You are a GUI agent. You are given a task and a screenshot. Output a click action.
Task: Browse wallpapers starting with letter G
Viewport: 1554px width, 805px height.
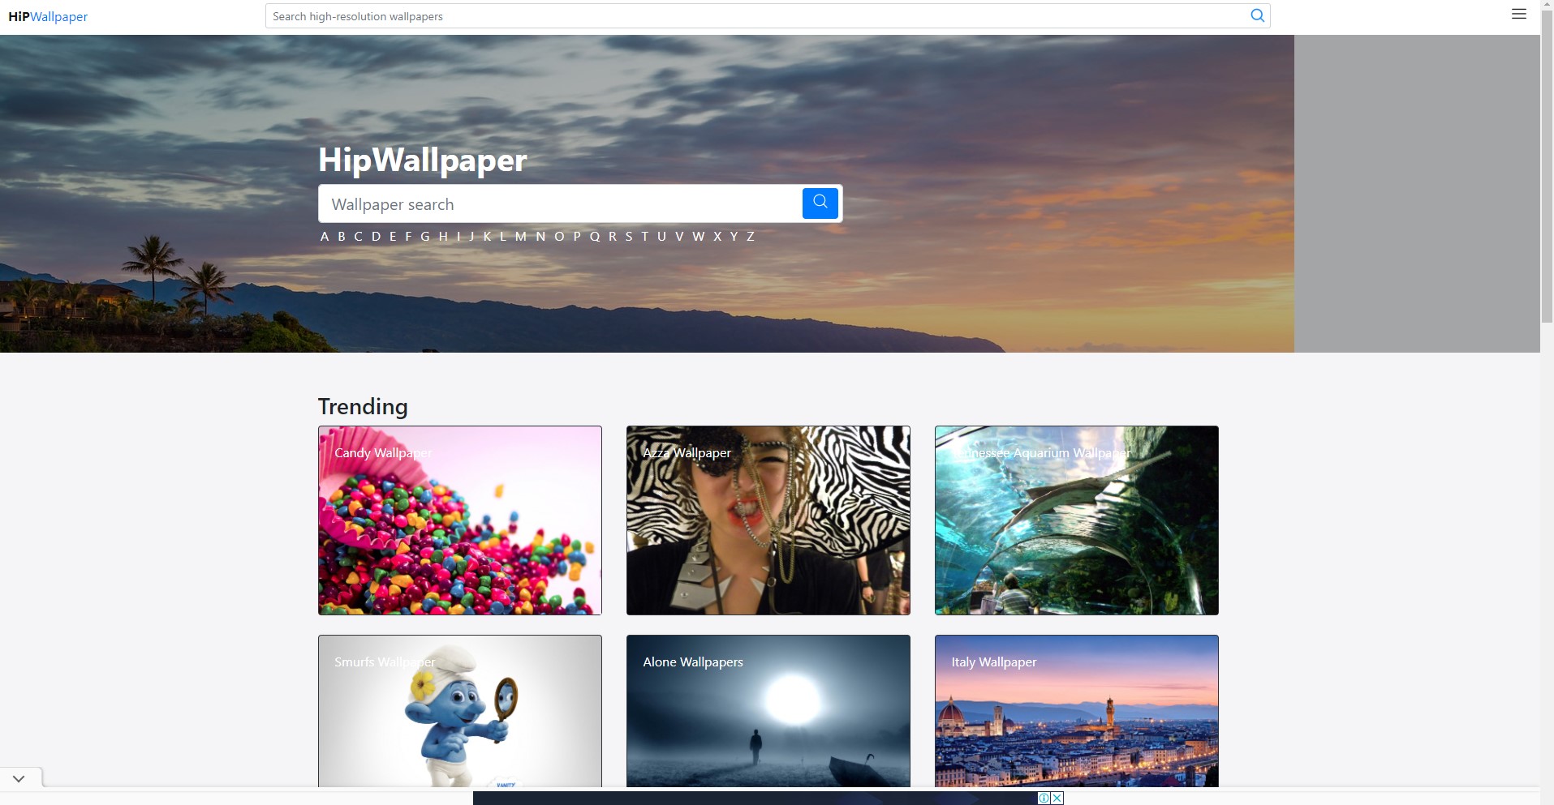pyautogui.click(x=425, y=237)
